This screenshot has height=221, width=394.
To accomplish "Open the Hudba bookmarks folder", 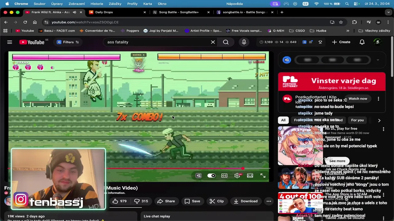I will (x=318, y=31).
